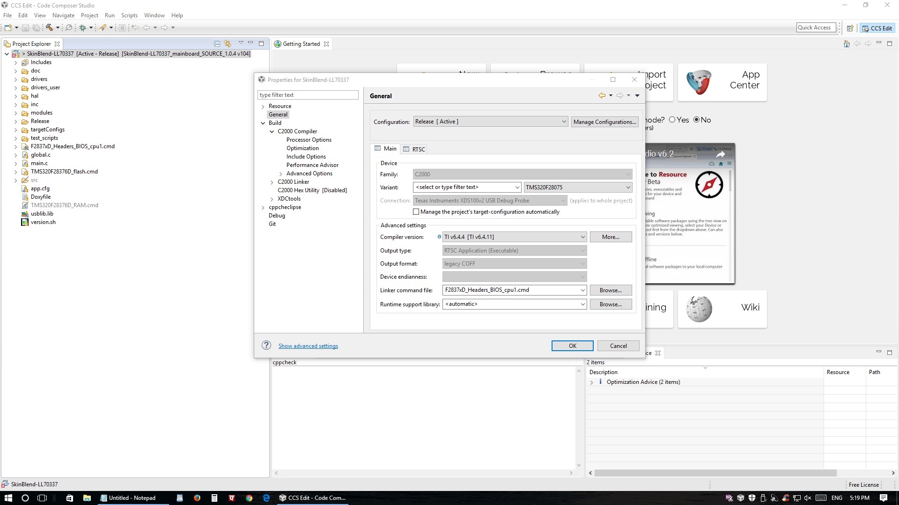This screenshot has height=505, width=899.
Task: Select main.c in Project Explorer
Action: 39,163
